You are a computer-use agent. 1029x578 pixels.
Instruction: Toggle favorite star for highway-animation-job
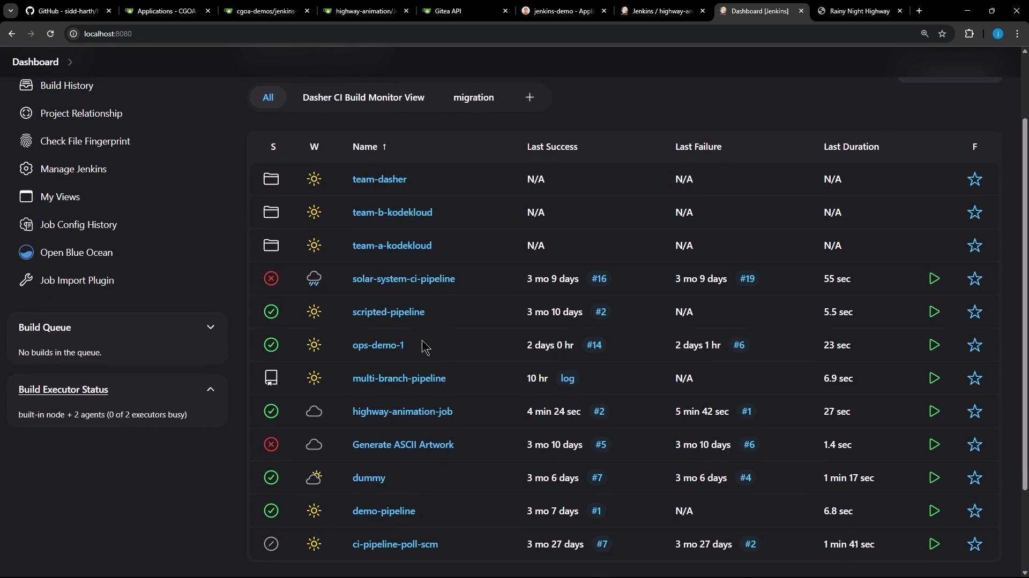point(975,412)
